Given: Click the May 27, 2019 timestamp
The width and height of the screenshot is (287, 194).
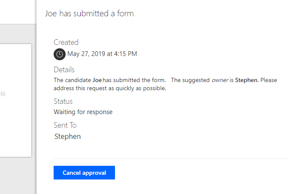Looking at the screenshot, I should point(102,54).
